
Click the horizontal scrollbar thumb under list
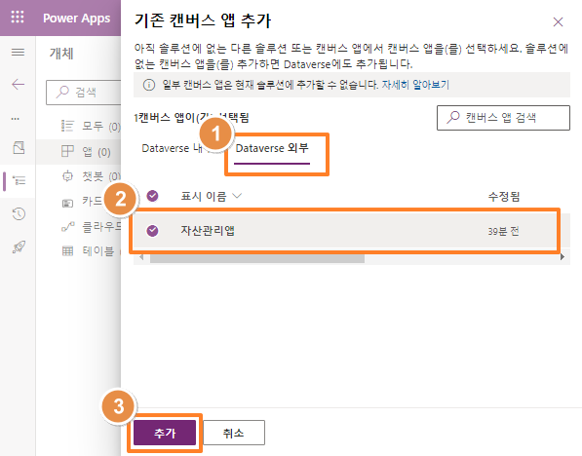coord(256,258)
